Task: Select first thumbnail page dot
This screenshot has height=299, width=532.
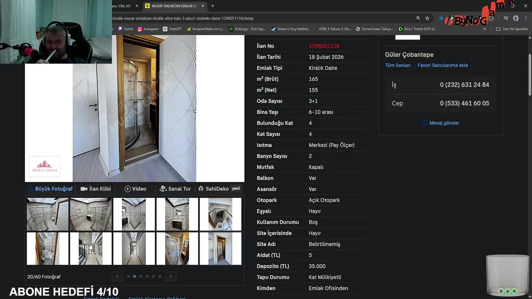Action: 128,276
